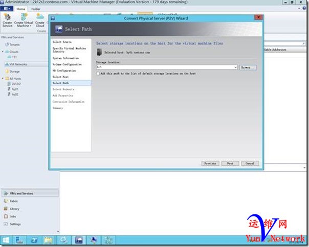Click the Next button in wizard

230,163
